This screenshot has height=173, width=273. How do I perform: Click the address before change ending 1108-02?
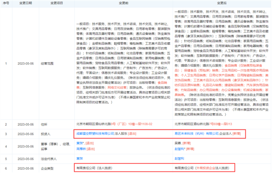114,124
